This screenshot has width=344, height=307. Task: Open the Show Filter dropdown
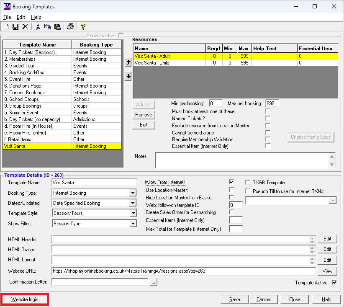(133, 224)
